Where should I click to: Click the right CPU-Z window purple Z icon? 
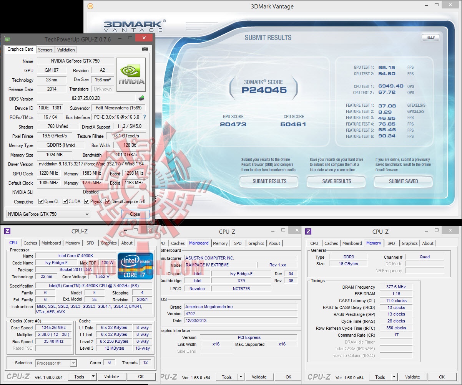click(308, 231)
